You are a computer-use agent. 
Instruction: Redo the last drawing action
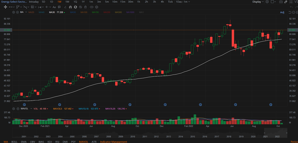tap(296, 7)
